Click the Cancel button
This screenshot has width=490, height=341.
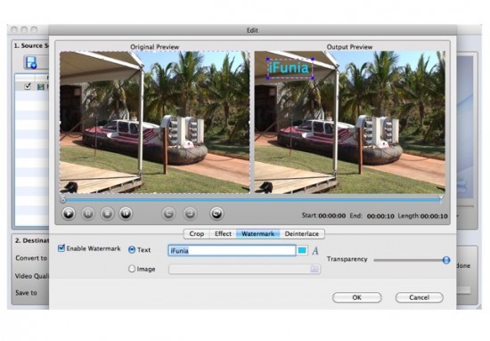click(419, 297)
